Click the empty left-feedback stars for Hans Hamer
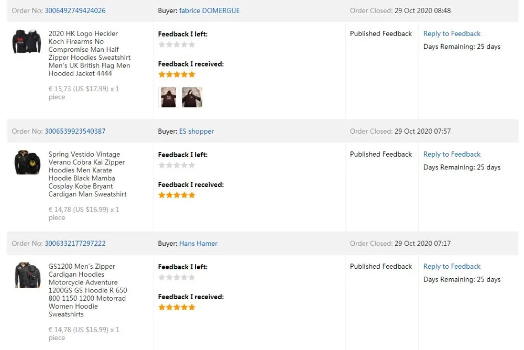 177,277
